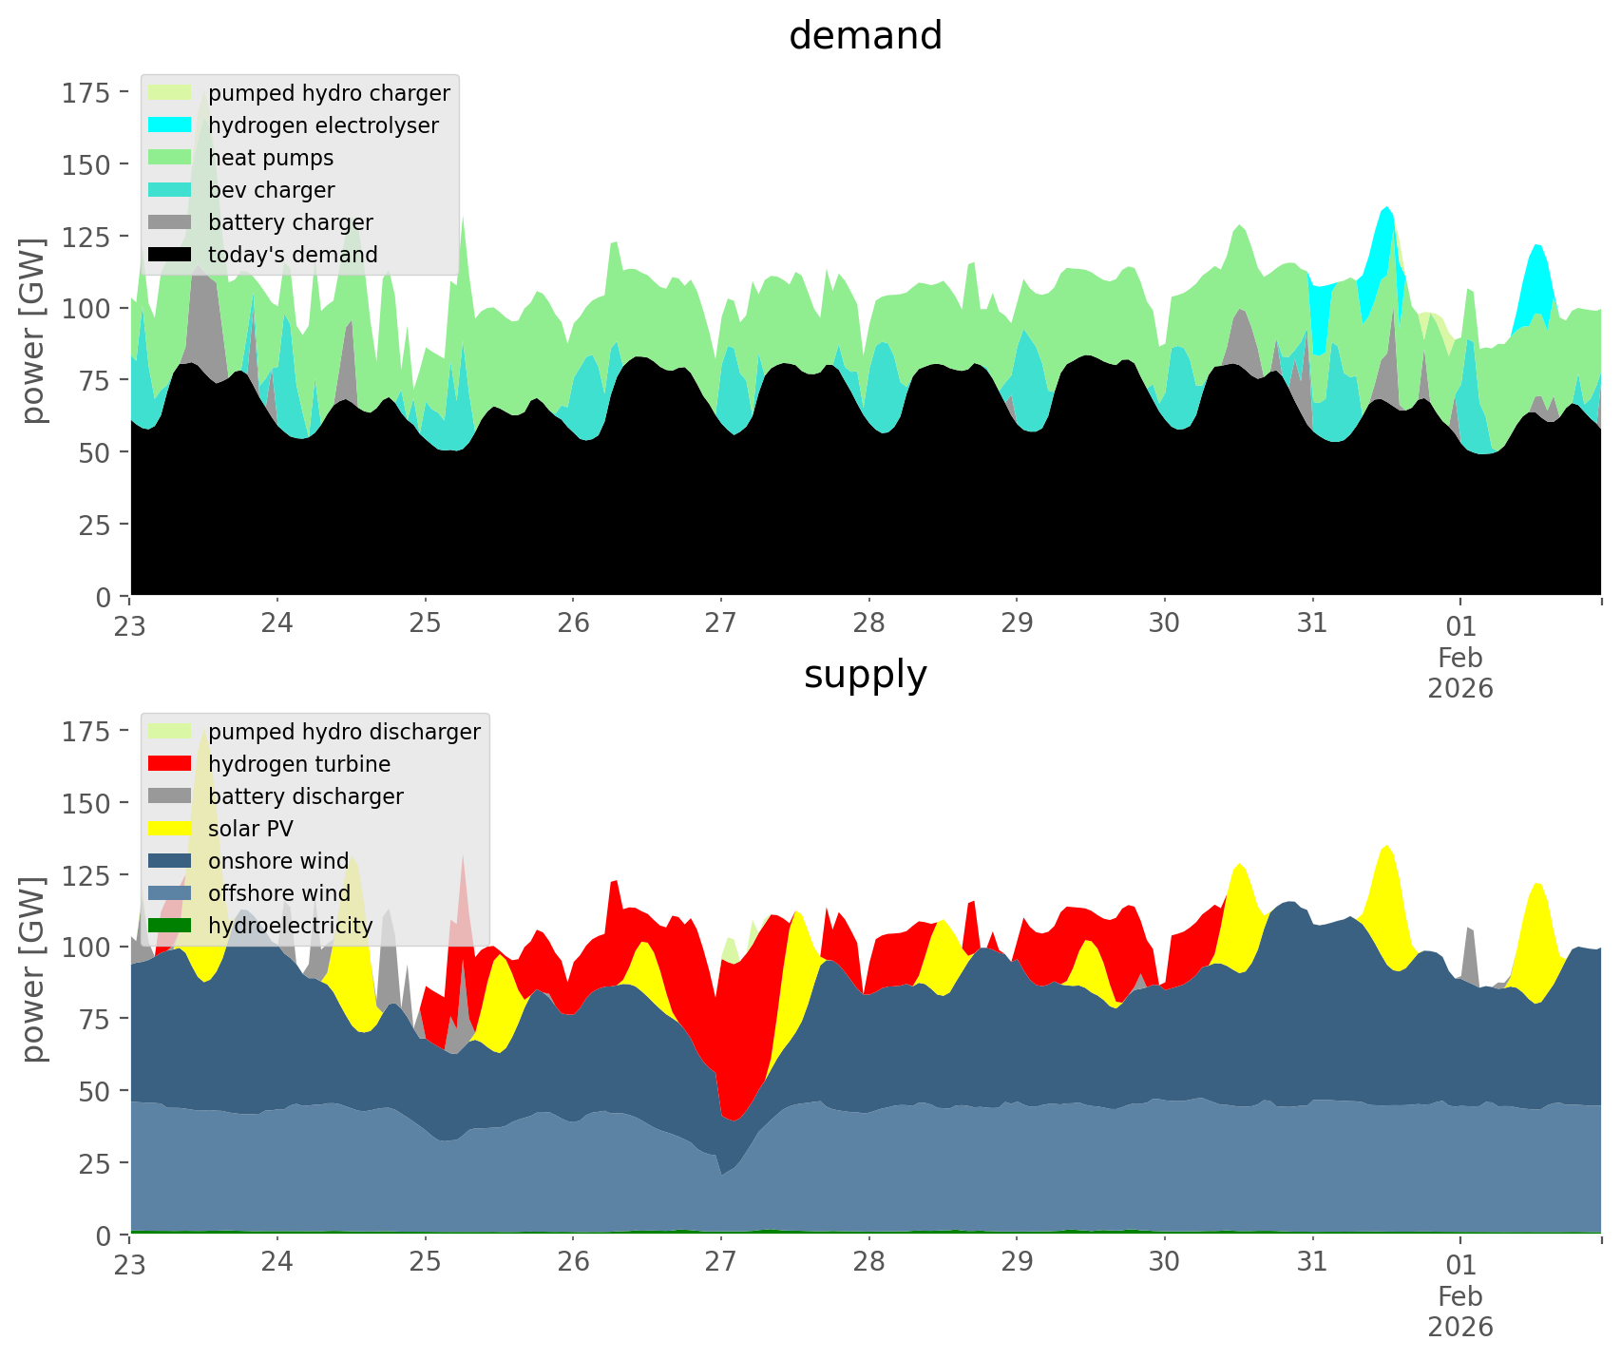Select the battery charger gray legend swatch
This screenshot has width=1621, height=1360.
pos(169,222)
